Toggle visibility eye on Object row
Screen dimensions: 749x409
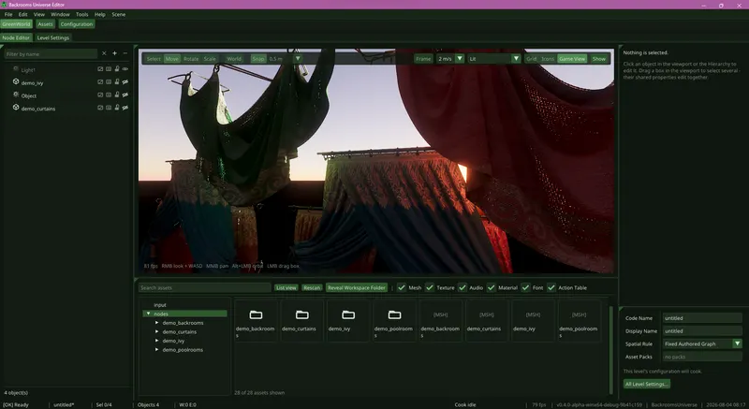pos(125,95)
